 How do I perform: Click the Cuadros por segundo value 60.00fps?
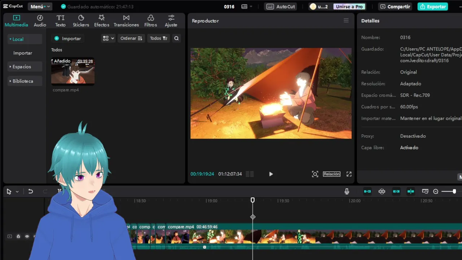409,107
